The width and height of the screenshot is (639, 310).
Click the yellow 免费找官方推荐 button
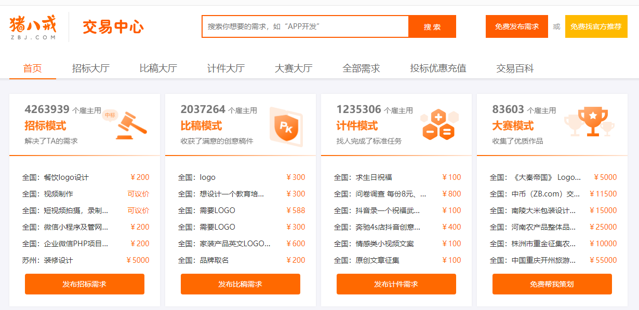(596, 26)
